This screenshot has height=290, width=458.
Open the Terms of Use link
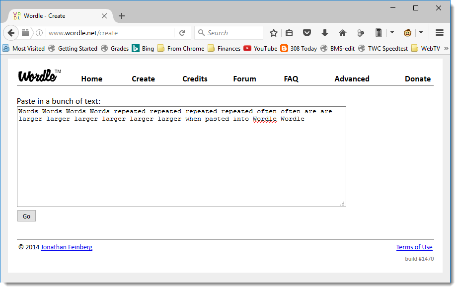(414, 247)
